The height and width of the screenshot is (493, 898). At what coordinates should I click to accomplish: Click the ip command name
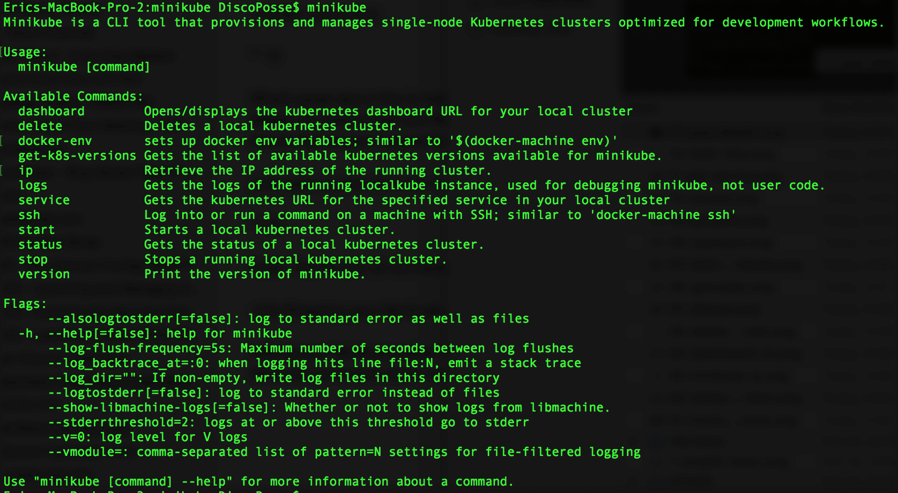pos(25,170)
